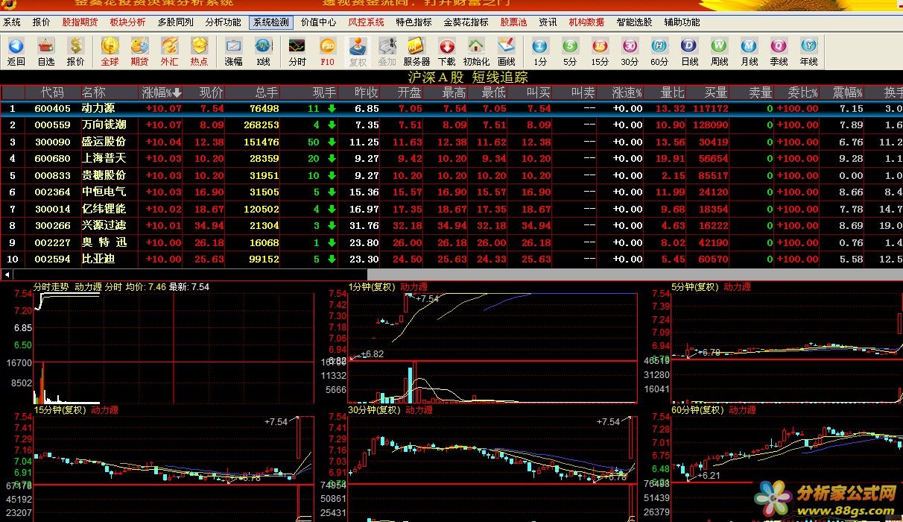
Task: Open the 价值中心 menu
Action: [x=319, y=22]
